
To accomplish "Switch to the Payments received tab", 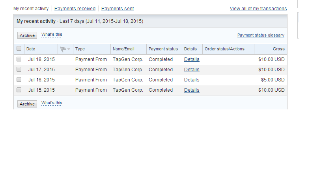I will coord(75,9).
